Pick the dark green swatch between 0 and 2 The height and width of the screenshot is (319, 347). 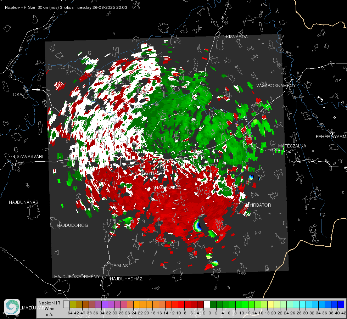click(x=213, y=304)
